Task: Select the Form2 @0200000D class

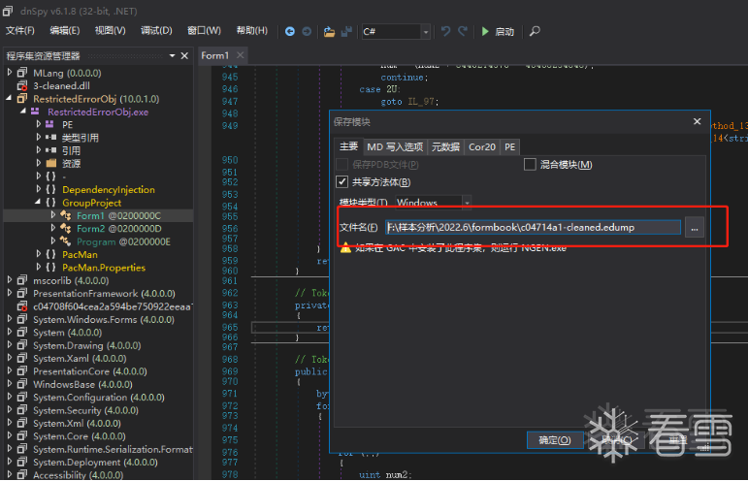Action: tap(118, 228)
